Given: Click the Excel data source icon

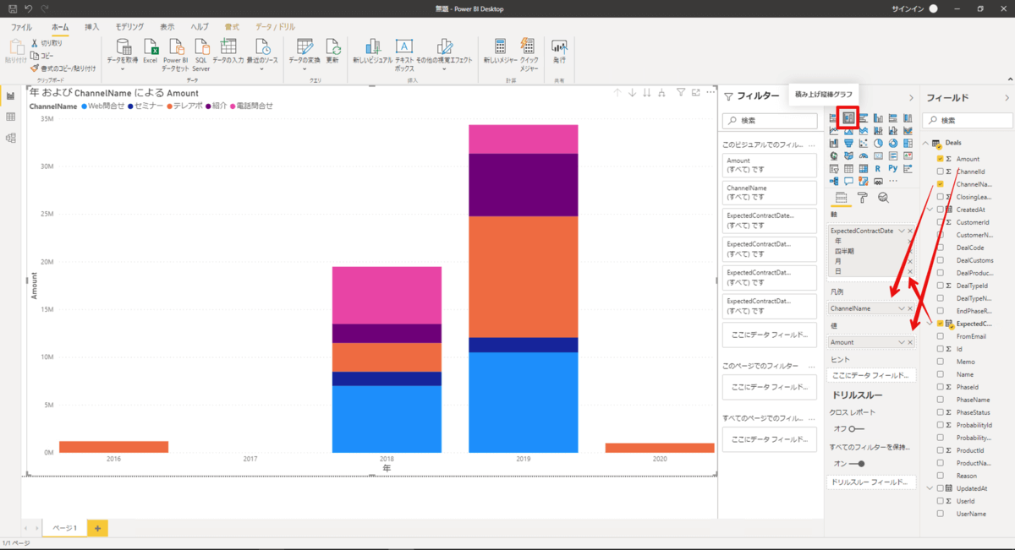Looking at the screenshot, I should click(150, 50).
